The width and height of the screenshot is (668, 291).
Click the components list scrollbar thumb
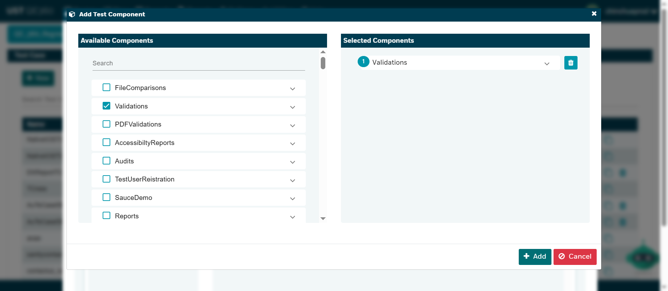(x=323, y=63)
